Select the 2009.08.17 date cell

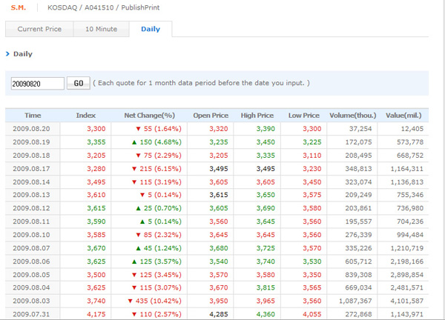(x=31, y=169)
